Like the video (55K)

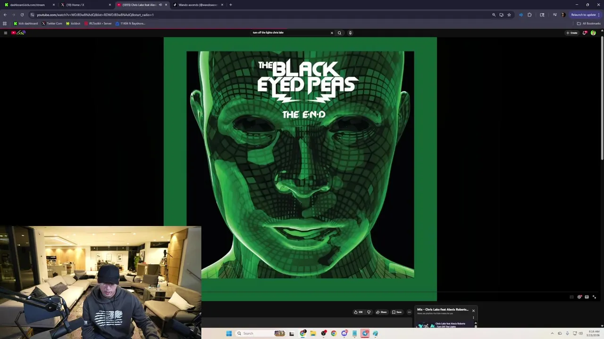tap(359, 312)
